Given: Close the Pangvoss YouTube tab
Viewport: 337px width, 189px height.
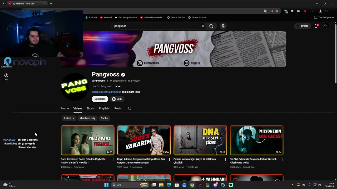Looking at the screenshot, I should (45, 4).
